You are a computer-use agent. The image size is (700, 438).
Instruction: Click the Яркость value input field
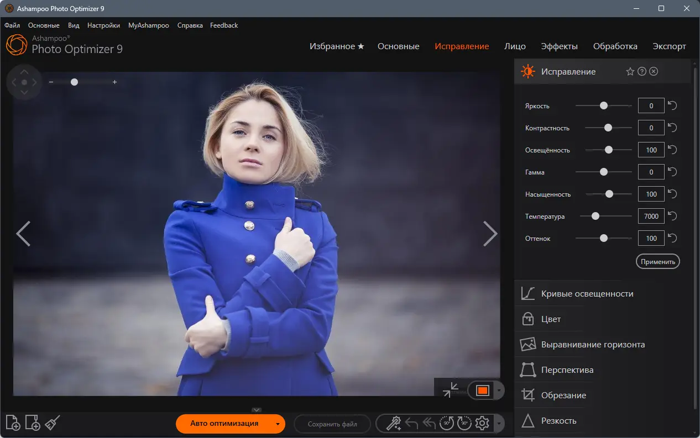[651, 105]
